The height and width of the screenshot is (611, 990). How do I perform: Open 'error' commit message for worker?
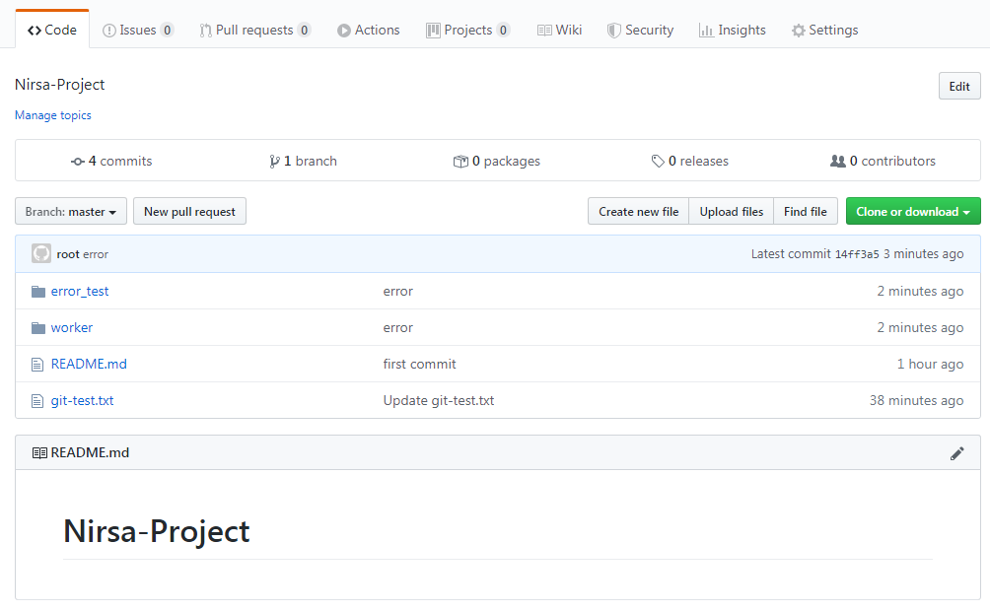pos(397,327)
